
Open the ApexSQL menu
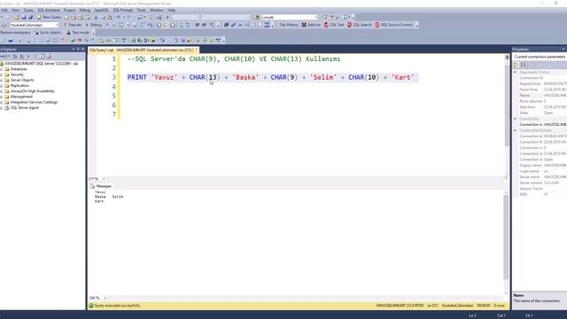pos(101,10)
